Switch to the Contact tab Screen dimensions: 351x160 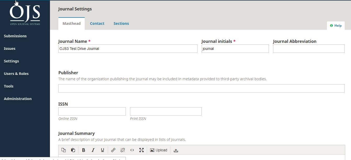[97, 24]
